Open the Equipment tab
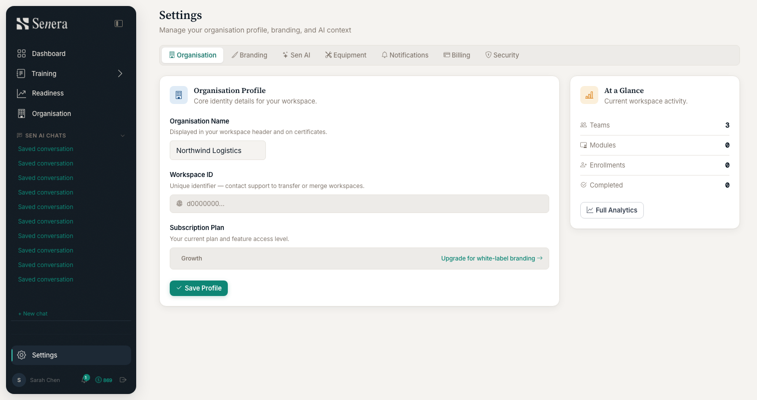The image size is (757, 400). coord(345,55)
